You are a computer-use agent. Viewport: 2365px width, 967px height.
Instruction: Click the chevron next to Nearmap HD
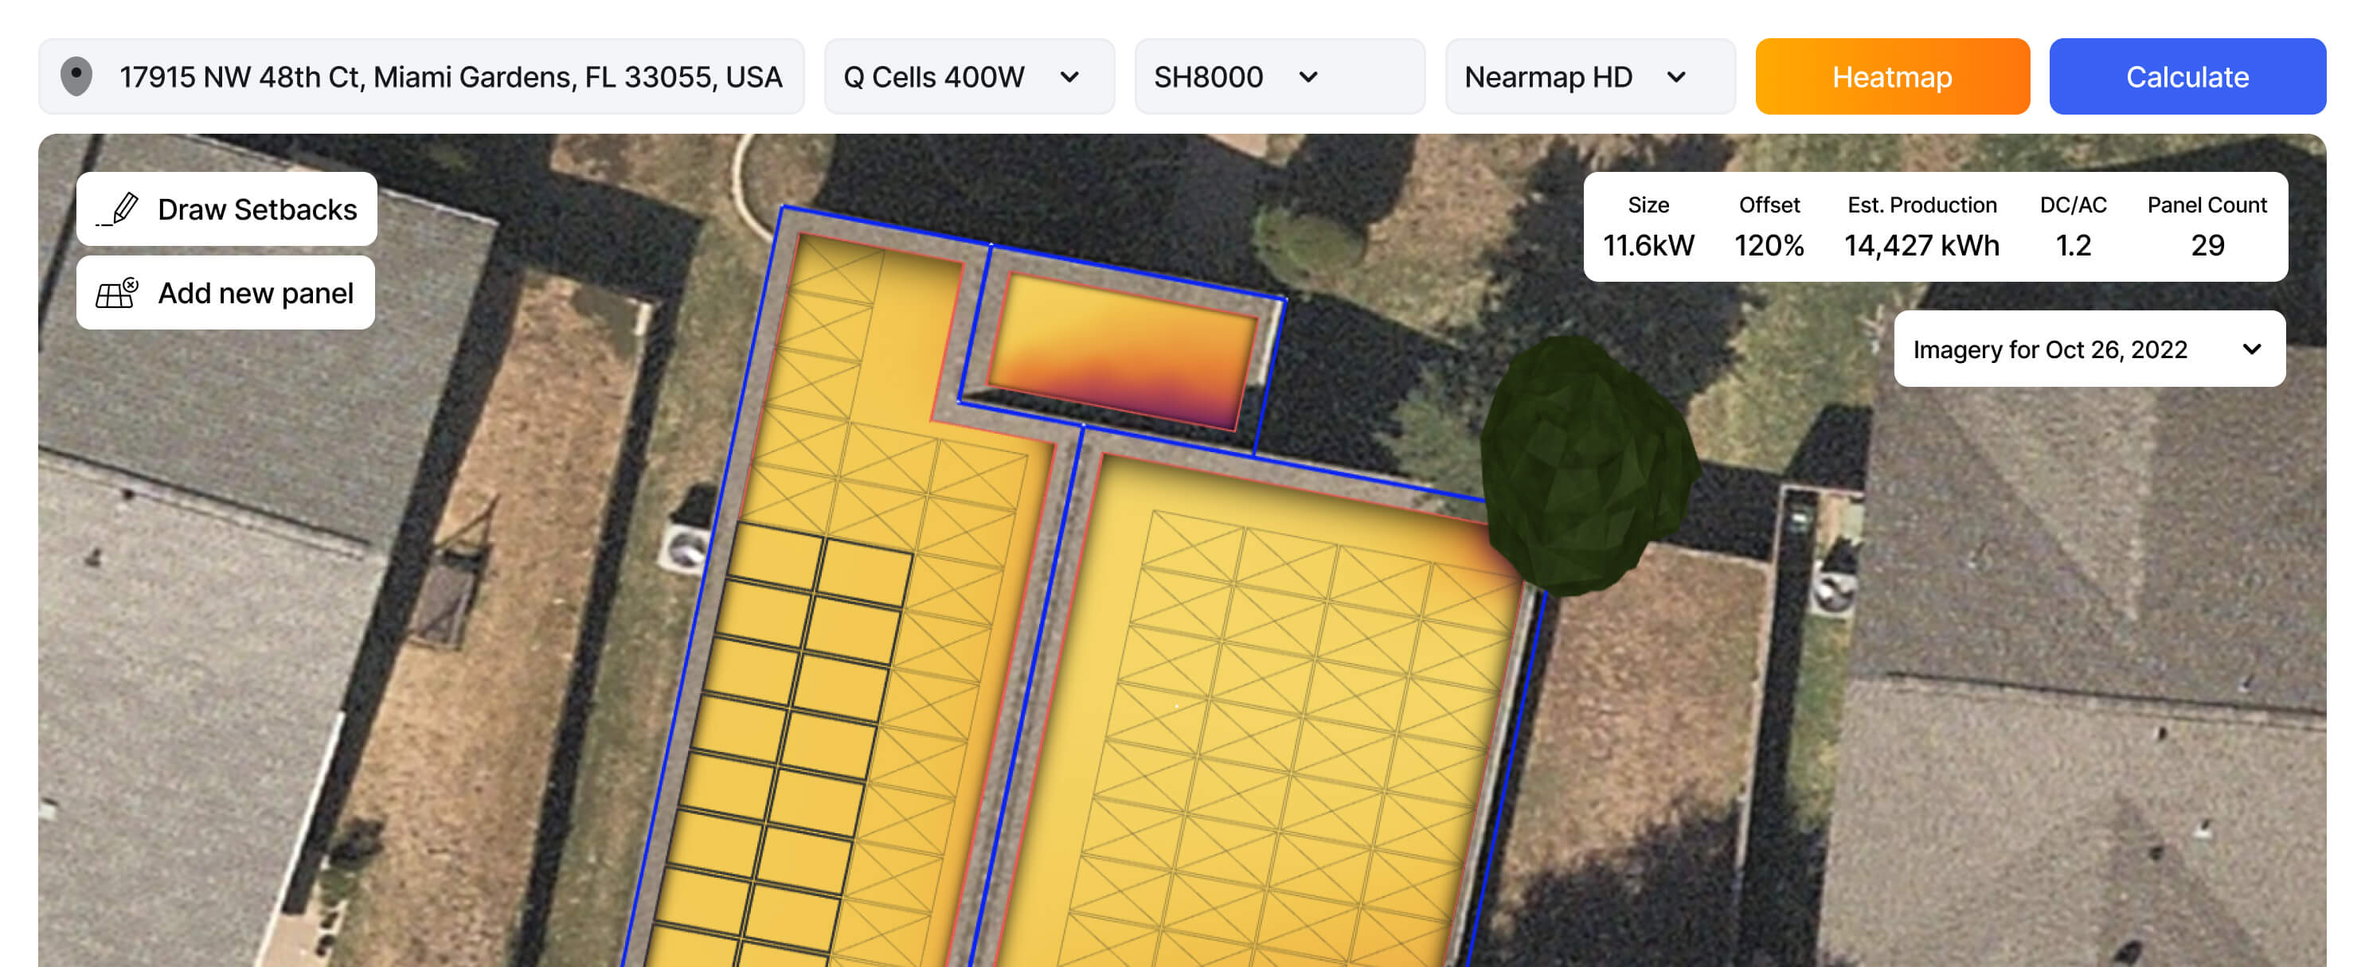click(1676, 77)
